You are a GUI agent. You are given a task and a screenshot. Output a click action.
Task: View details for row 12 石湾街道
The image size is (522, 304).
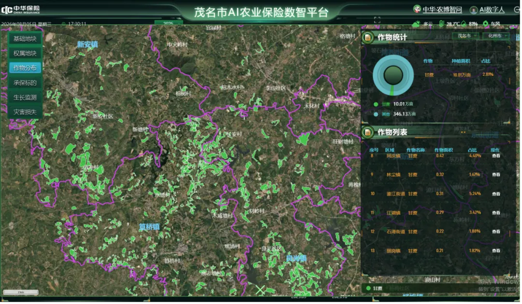coord(496,232)
